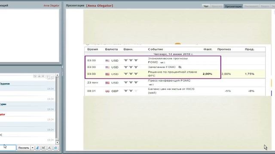Click the bold 2,00% actual value
Viewport: 275px width, 154px height.
click(207, 74)
